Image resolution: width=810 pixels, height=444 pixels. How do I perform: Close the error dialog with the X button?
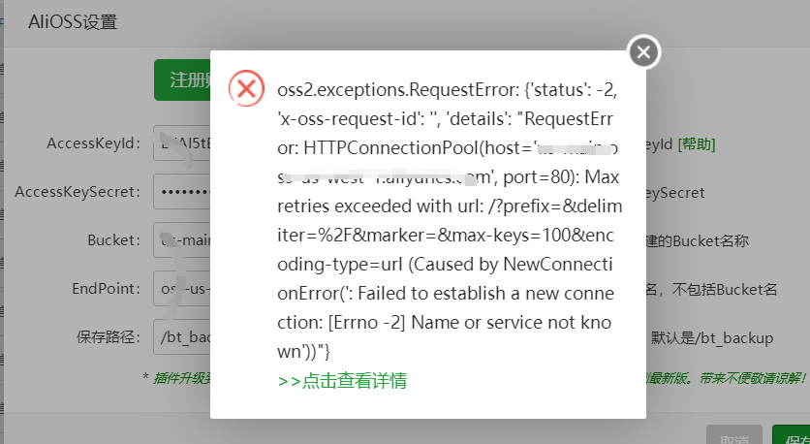coord(643,51)
